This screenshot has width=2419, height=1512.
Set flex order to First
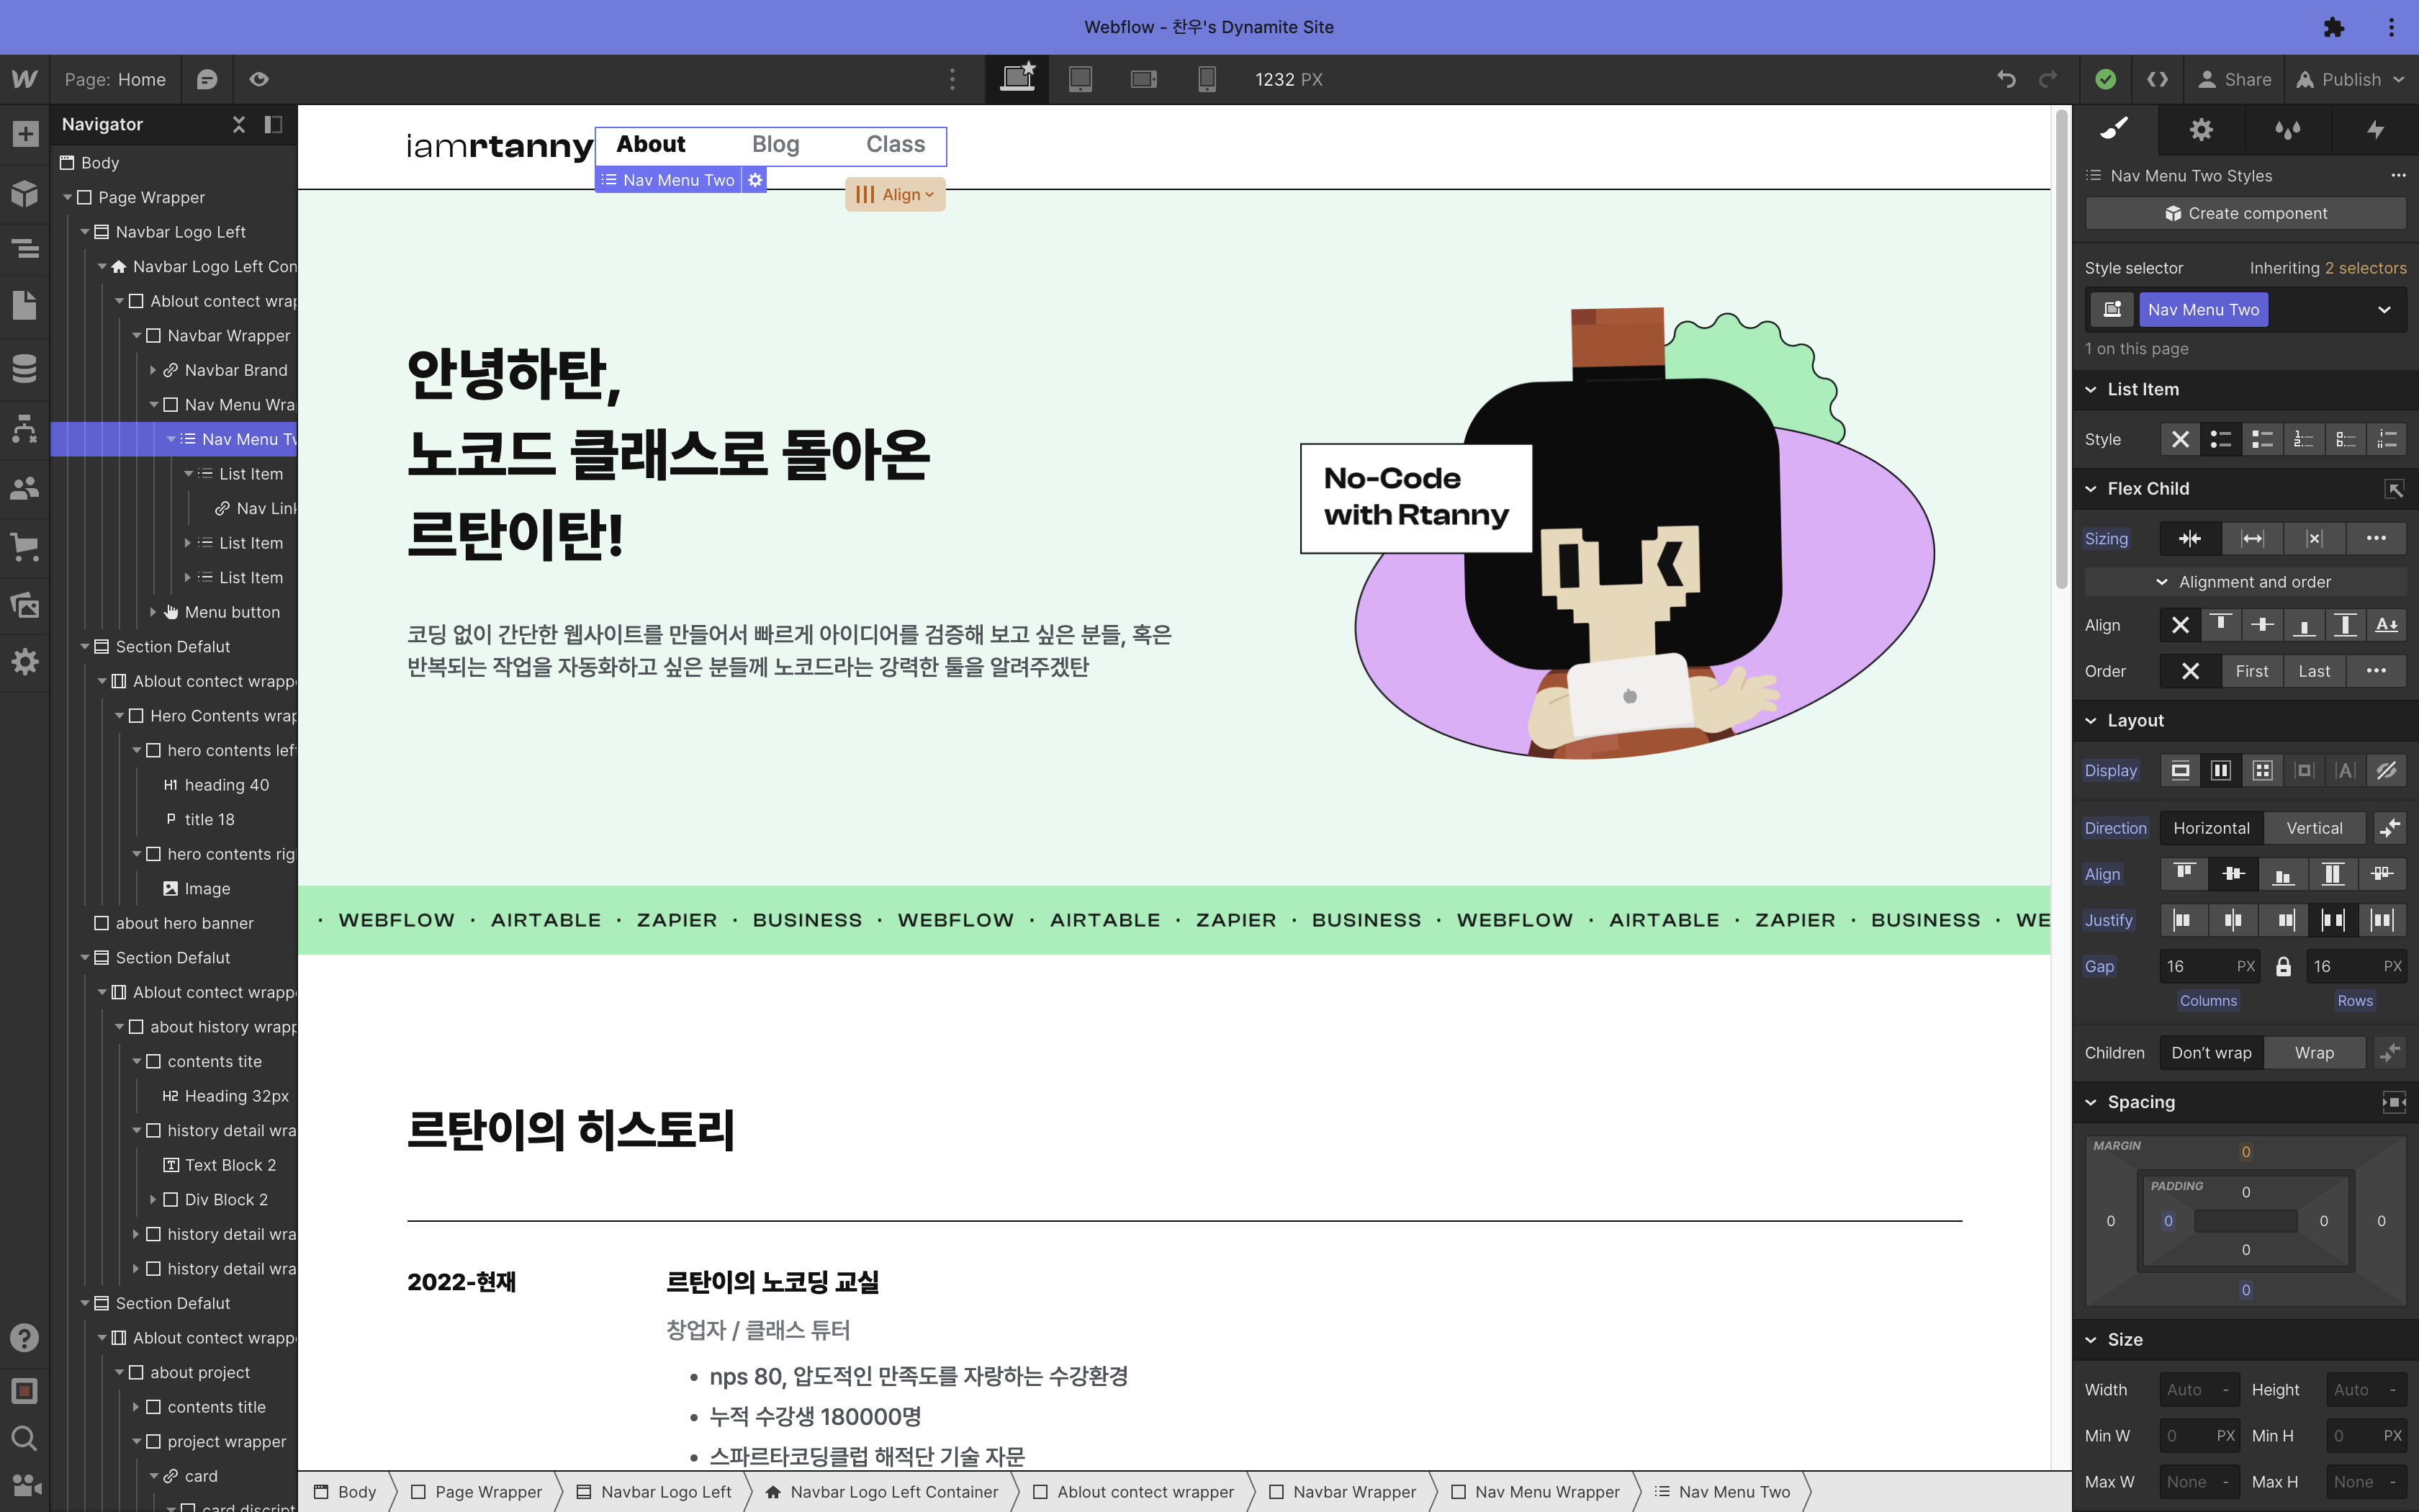pyautogui.click(x=2252, y=671)
